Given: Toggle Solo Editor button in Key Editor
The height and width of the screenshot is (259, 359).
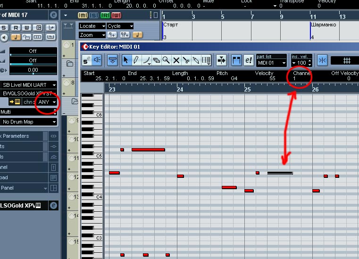Looking at the screenshot, I should [x=87, y=60].
